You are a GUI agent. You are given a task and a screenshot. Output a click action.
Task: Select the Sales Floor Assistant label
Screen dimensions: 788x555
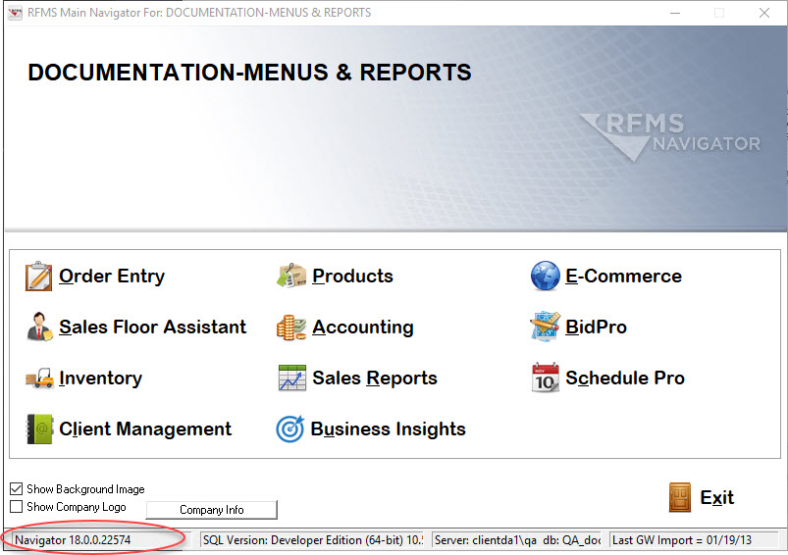(152, 327)
